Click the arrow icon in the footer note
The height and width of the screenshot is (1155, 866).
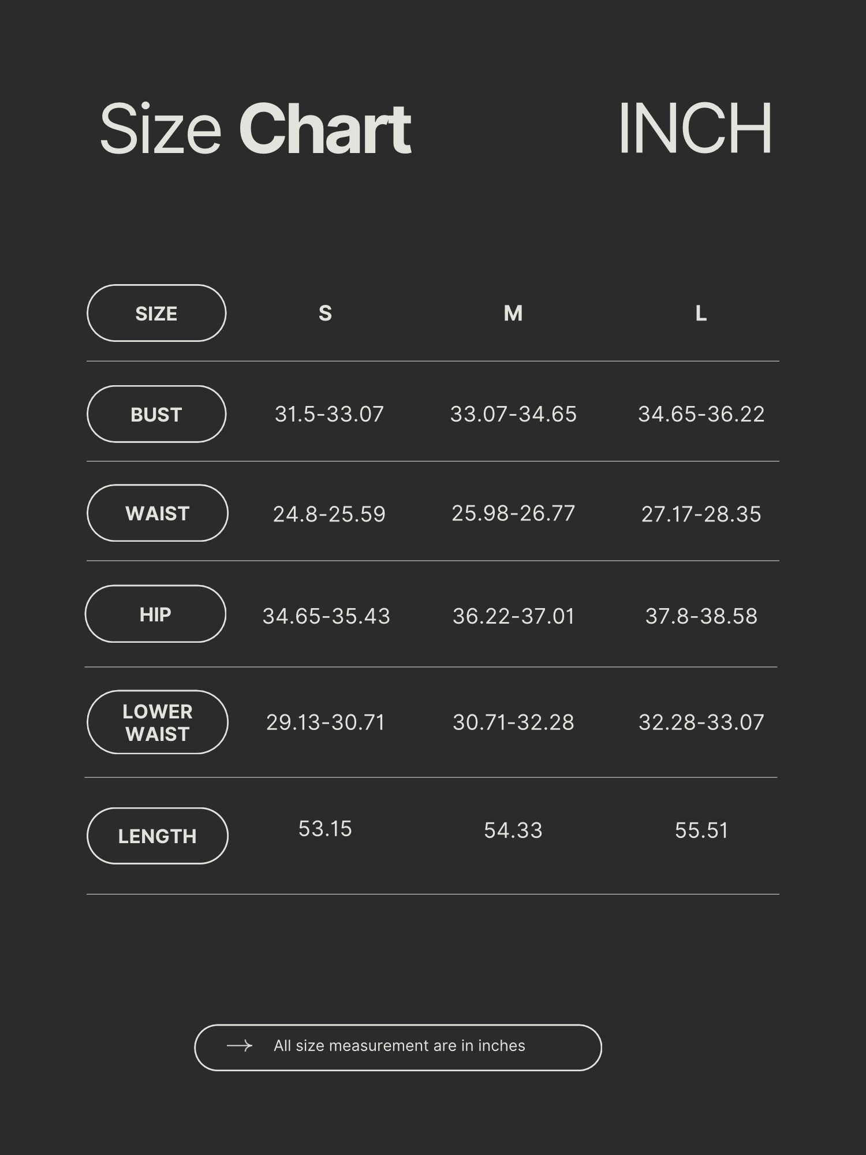click(239, 1046)
